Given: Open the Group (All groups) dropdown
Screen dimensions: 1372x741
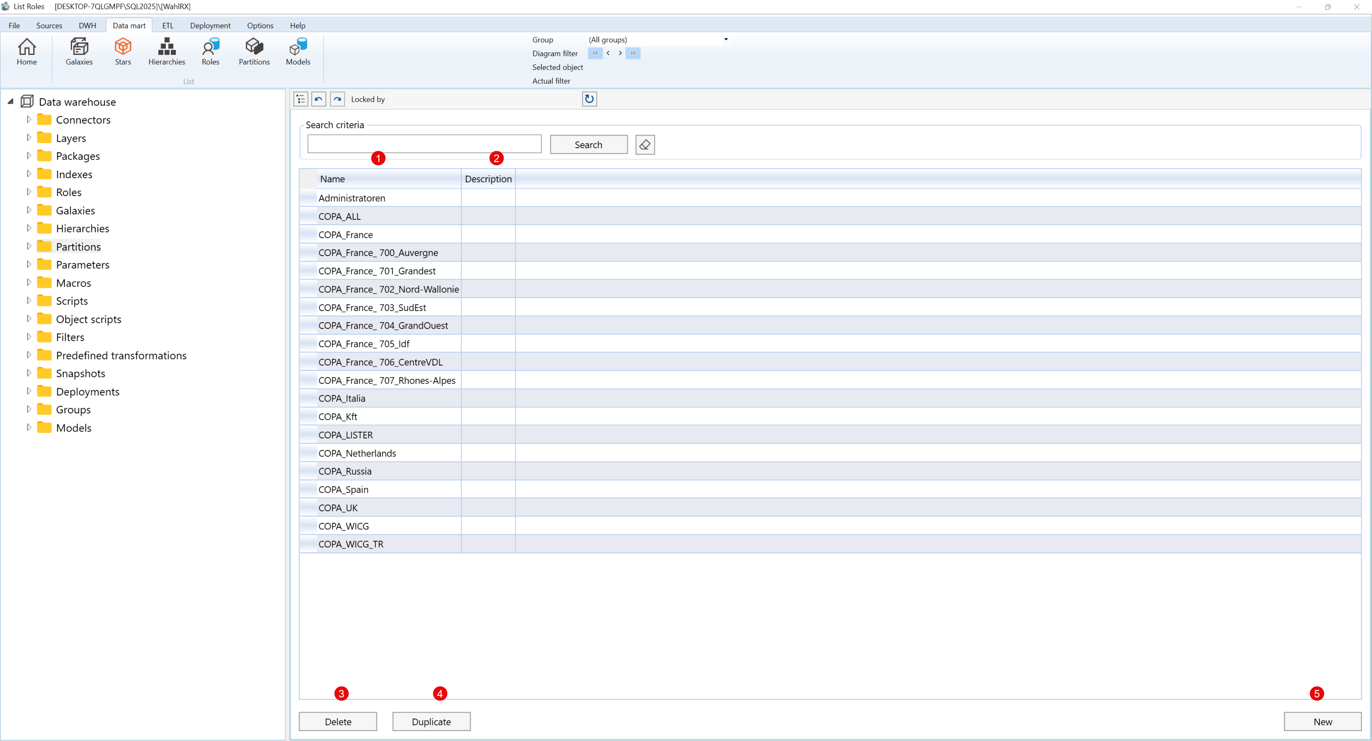Looking at the screenshot, I should (725, 39).
